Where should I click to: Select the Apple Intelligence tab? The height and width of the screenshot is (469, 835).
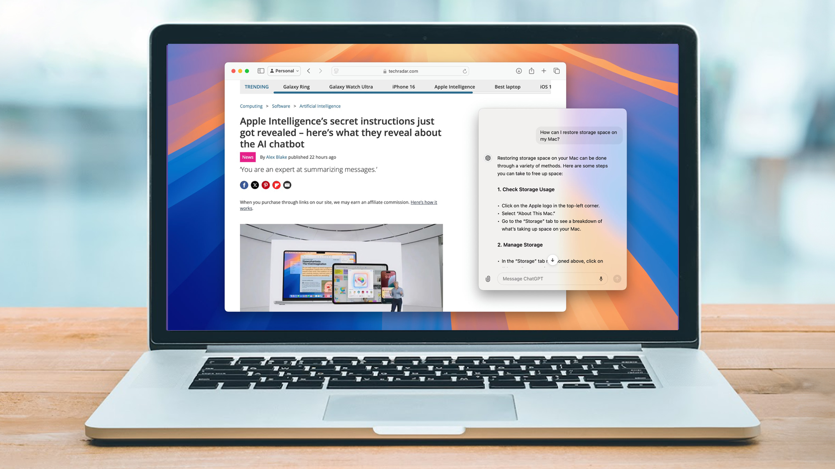(x=454, y=86)
